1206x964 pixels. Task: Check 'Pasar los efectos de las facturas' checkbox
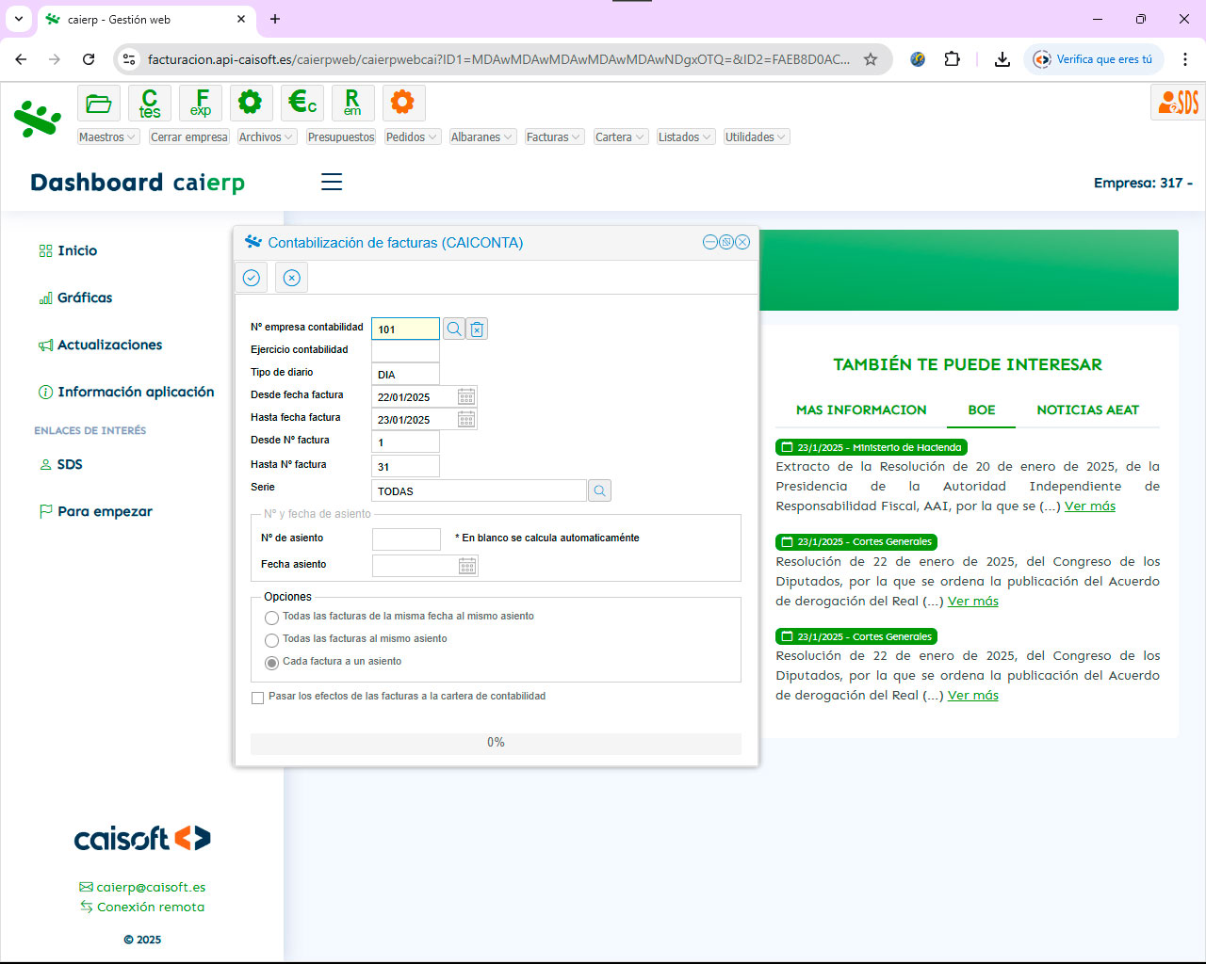(258, 698)
